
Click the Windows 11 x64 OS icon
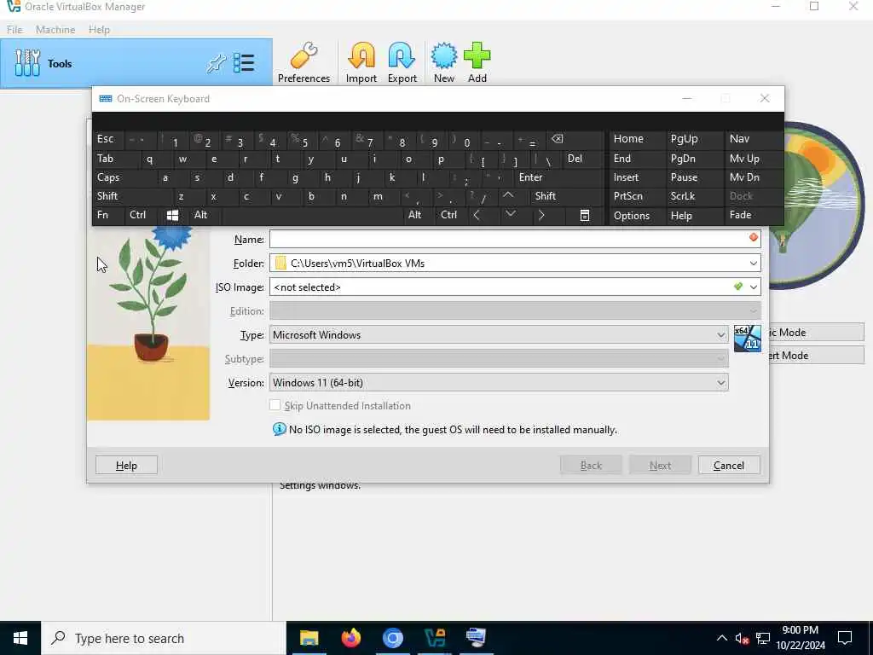[747, 338]
